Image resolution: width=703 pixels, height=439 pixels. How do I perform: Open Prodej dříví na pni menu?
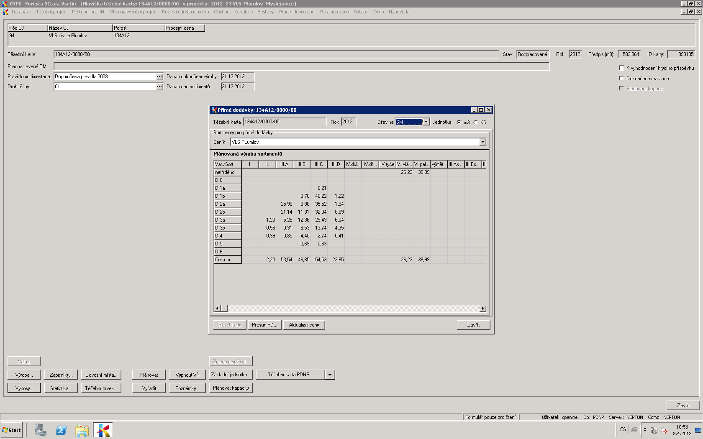click(x=297, y=12)
